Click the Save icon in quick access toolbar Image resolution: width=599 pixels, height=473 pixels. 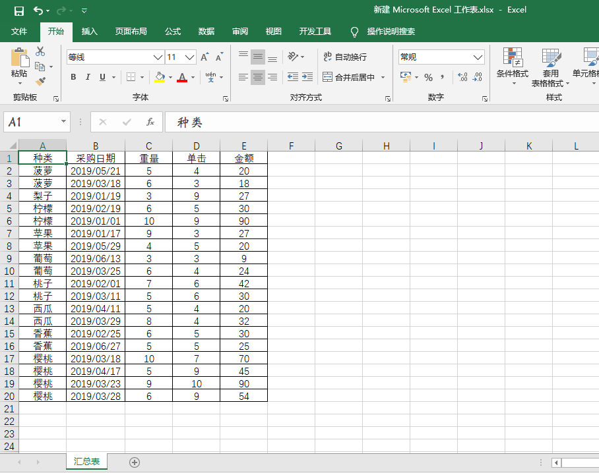(18, 11)
